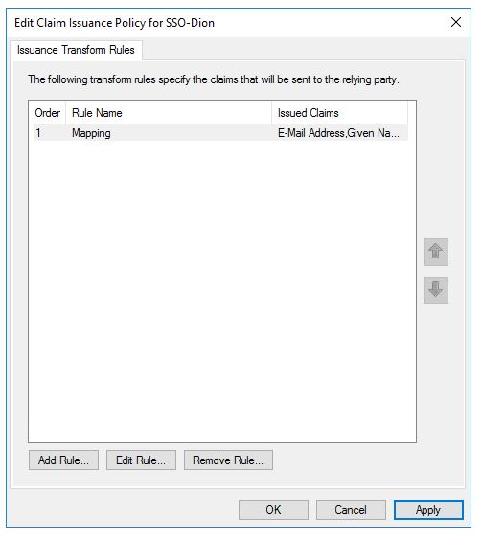This screenshot has width=482, height=539.
Task: Apply the claim issuance policy changes
Action: pyautogui.click(x=428, y=509)
